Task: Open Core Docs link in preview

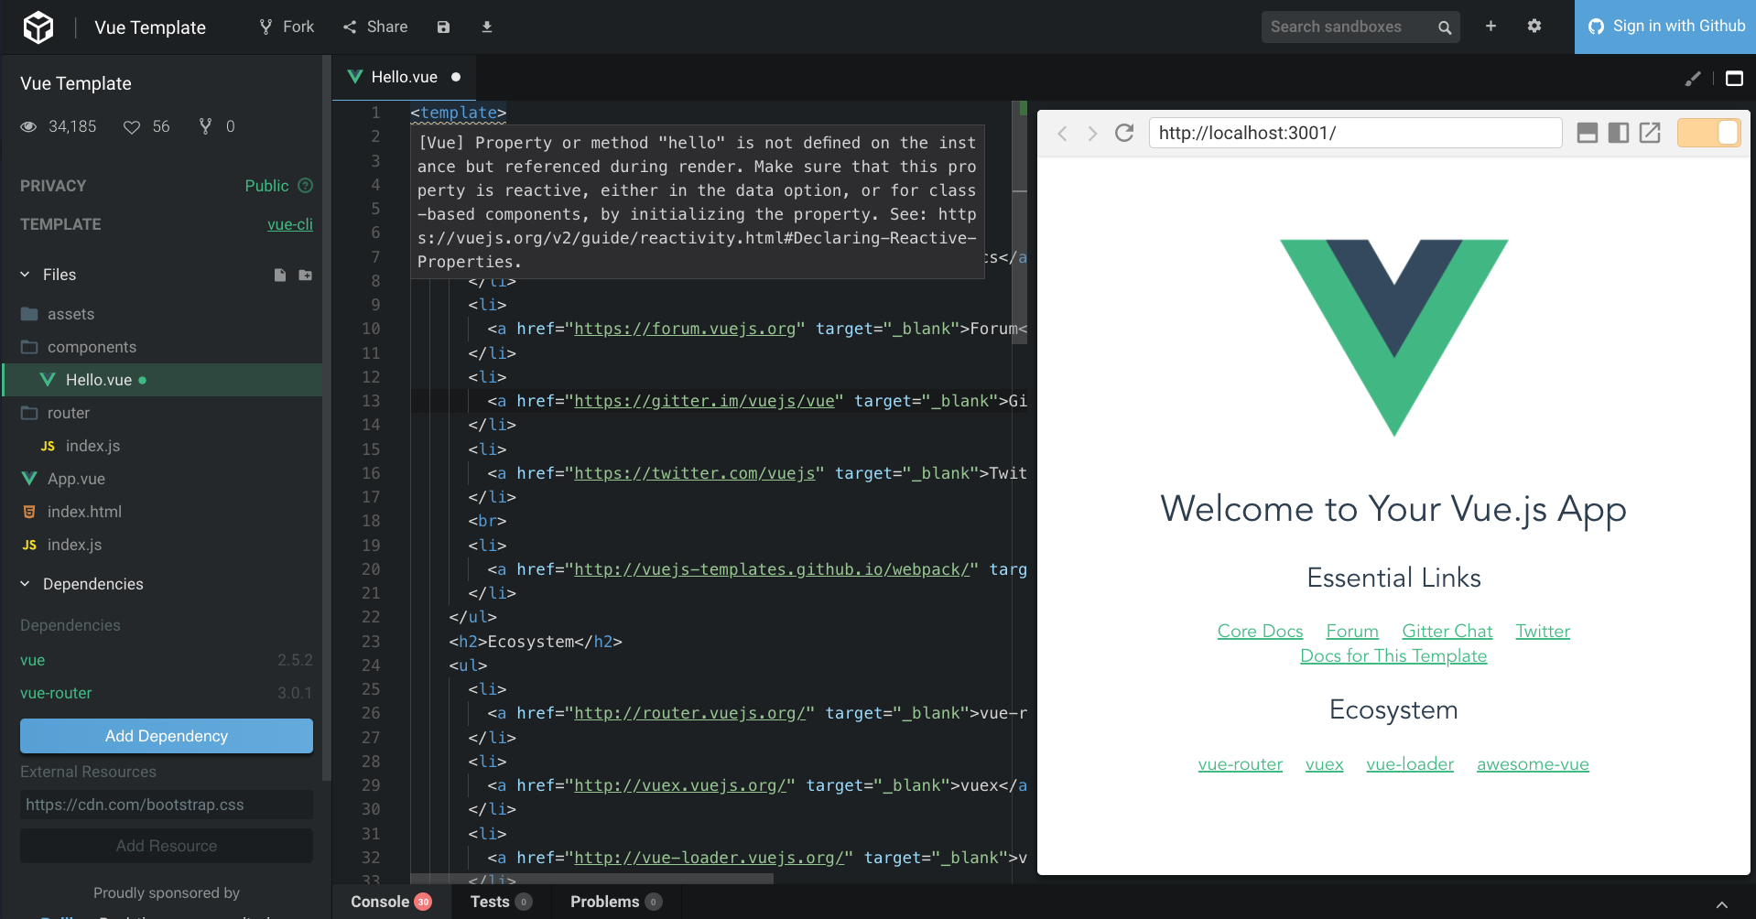Action: point(1260,631)
